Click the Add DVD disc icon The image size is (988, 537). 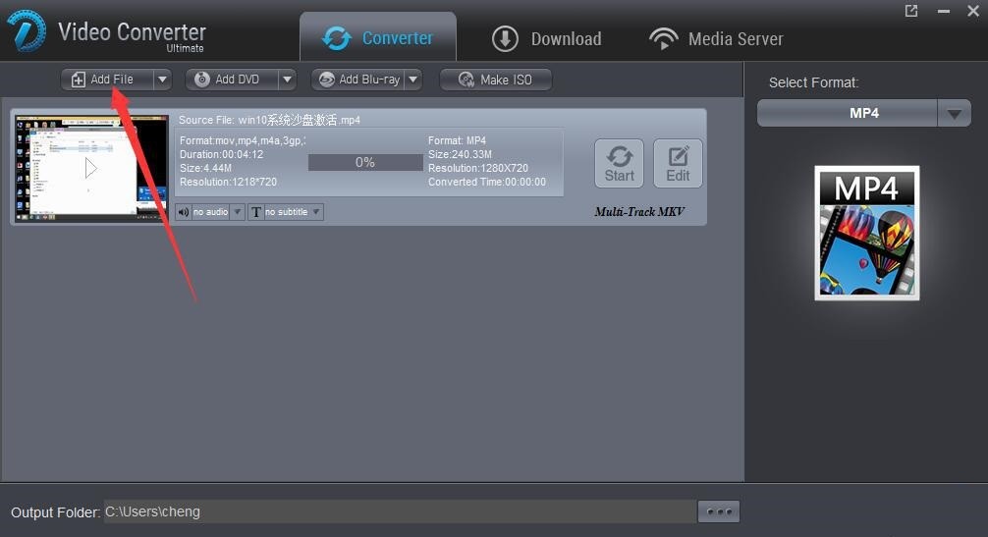[201, 80]
